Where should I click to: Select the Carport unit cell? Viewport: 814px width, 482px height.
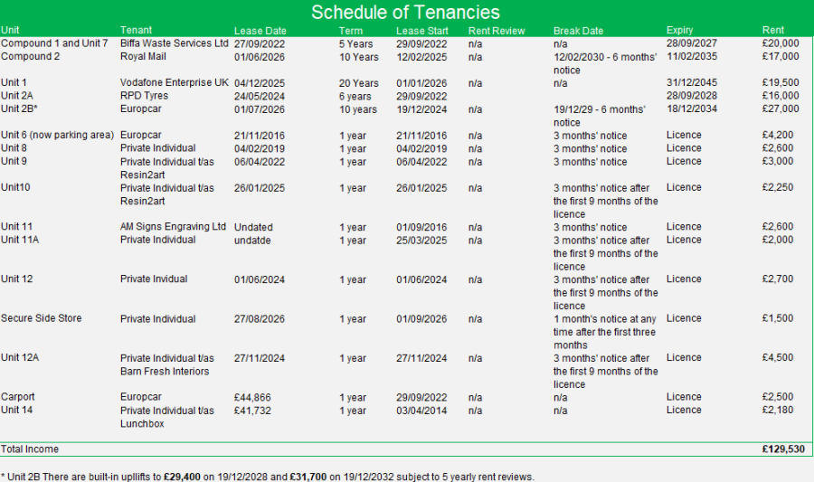[x=18, y=397]
